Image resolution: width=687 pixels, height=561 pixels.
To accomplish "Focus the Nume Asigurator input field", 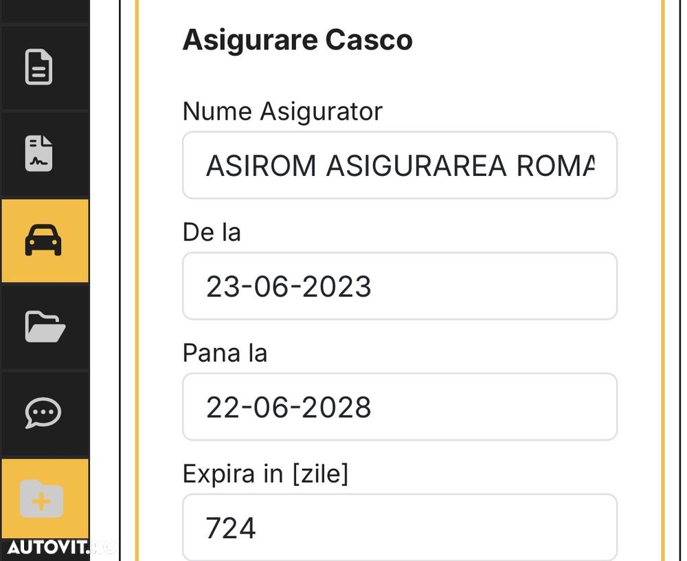I will 400,166.
